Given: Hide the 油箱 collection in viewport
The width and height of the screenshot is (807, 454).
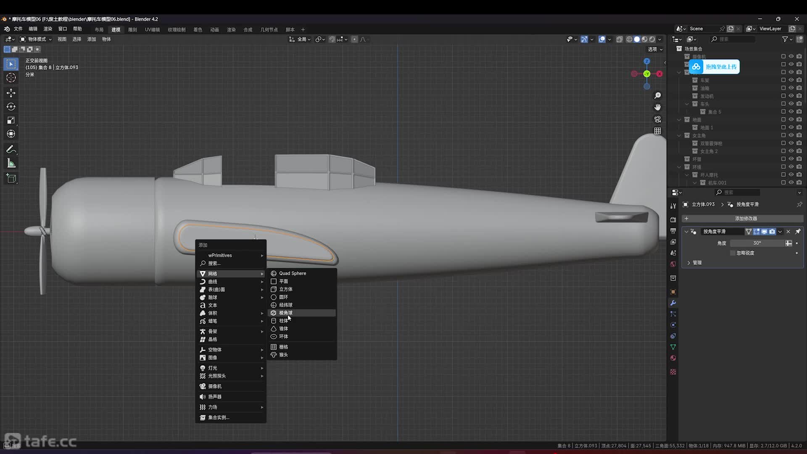Looking at the screenshot, I should (x=791, y=88).
